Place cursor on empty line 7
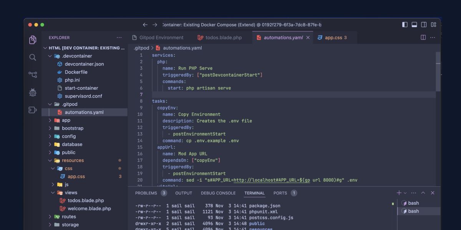This screenshot has height=230, width=461. 294,95
